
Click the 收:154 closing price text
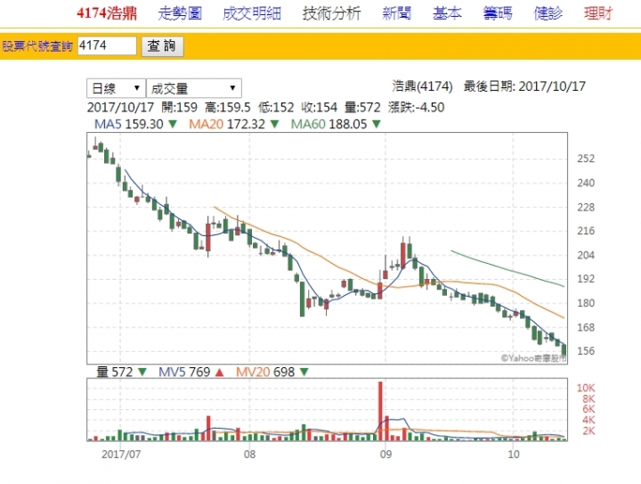pyautogui.click(x=320, y=107)
